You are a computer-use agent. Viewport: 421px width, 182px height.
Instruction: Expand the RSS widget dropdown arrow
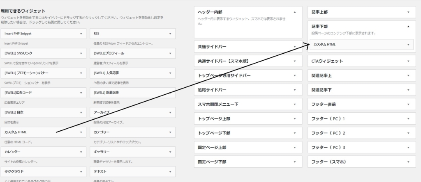(170, 34)
